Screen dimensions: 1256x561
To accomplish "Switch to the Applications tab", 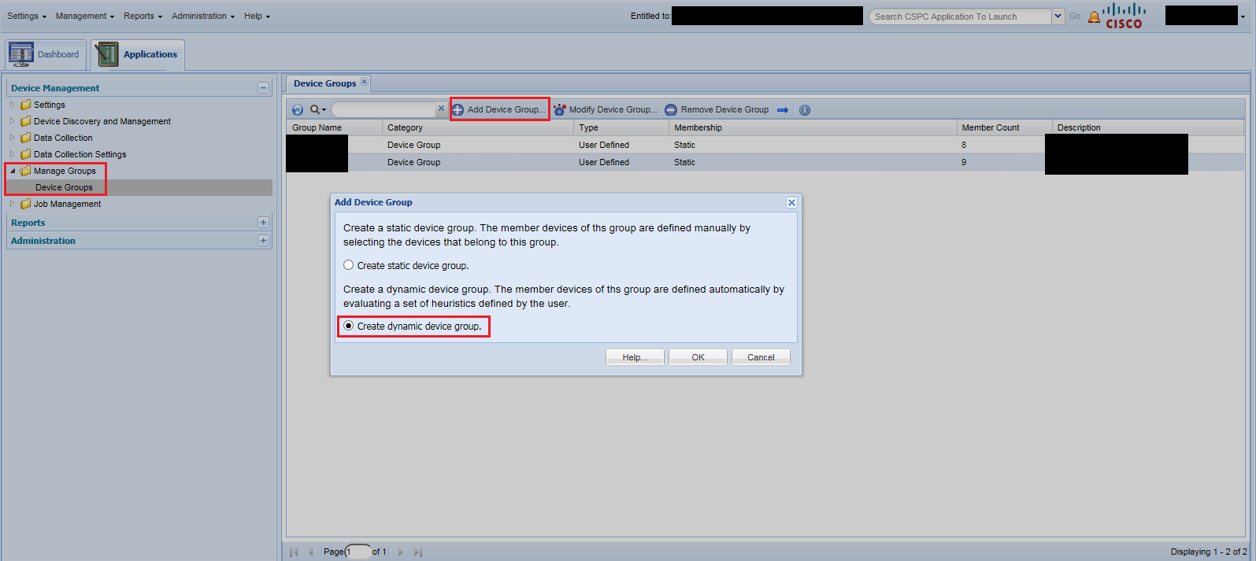I will [138, 54].
